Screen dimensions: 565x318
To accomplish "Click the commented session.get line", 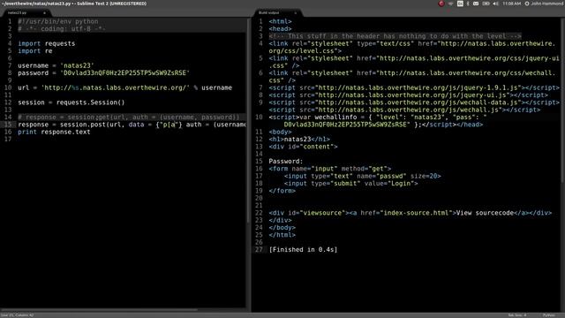I will (129, 117).
